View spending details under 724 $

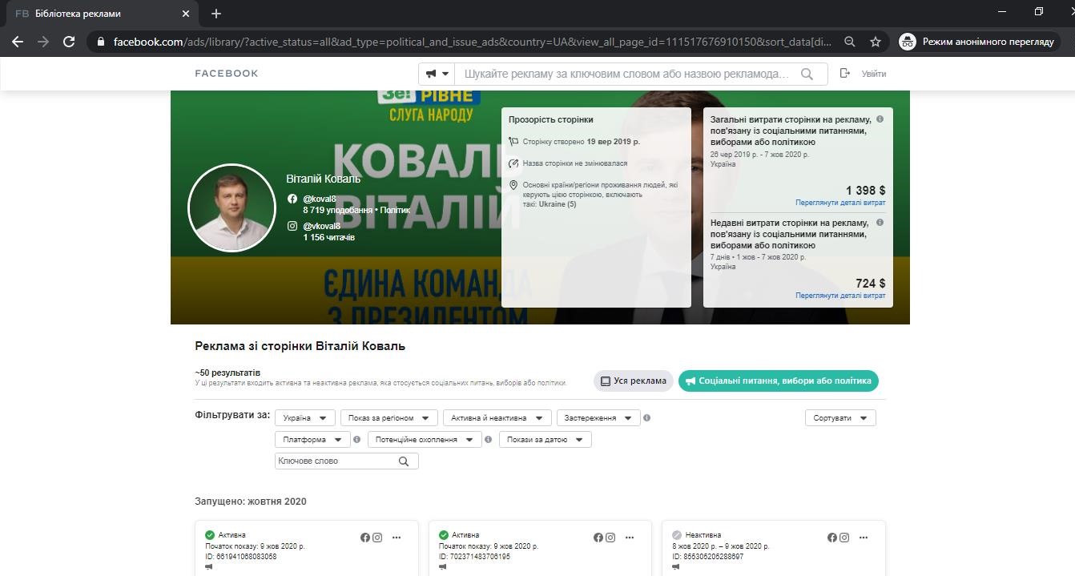click(840, 296)
